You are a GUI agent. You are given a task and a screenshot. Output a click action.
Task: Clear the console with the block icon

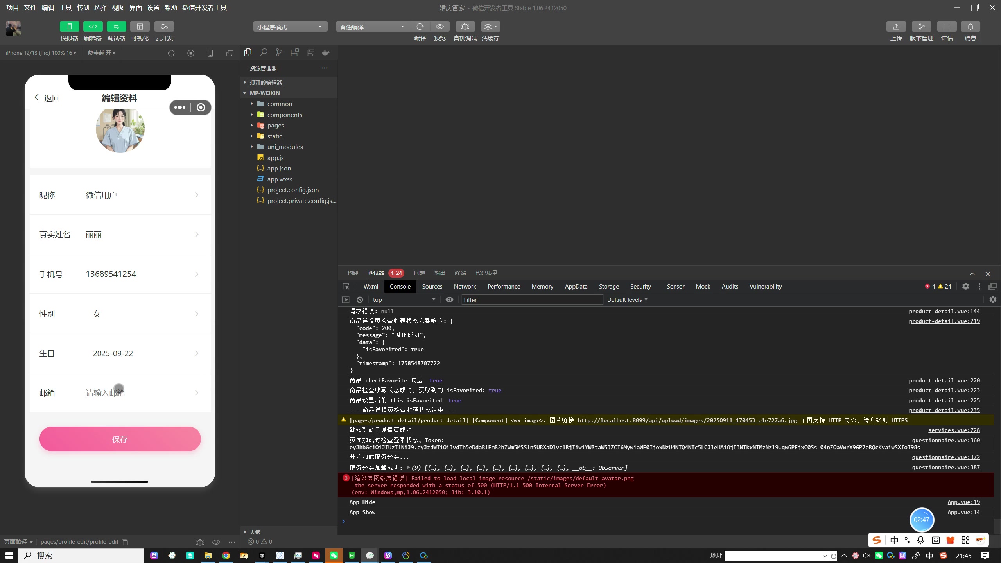coord(360,300)
